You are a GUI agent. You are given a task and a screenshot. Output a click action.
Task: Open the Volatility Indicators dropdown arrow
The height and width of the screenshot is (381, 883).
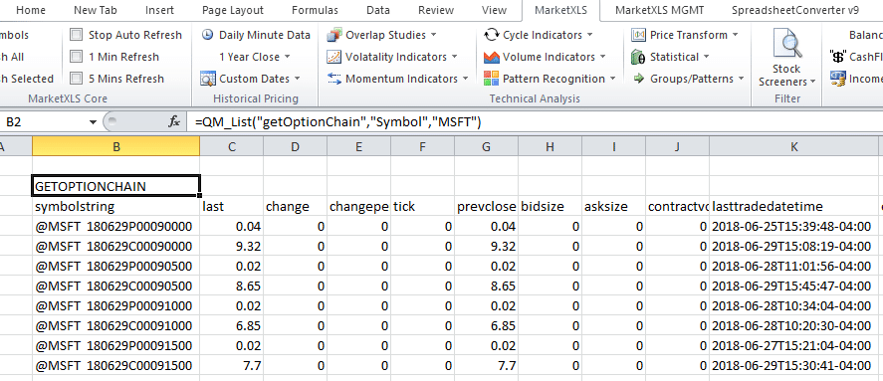click(x=454, y=57)
